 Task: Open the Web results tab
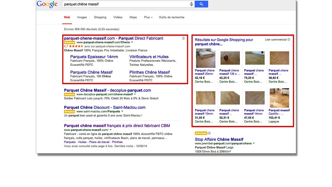click(x=67, y=17)
